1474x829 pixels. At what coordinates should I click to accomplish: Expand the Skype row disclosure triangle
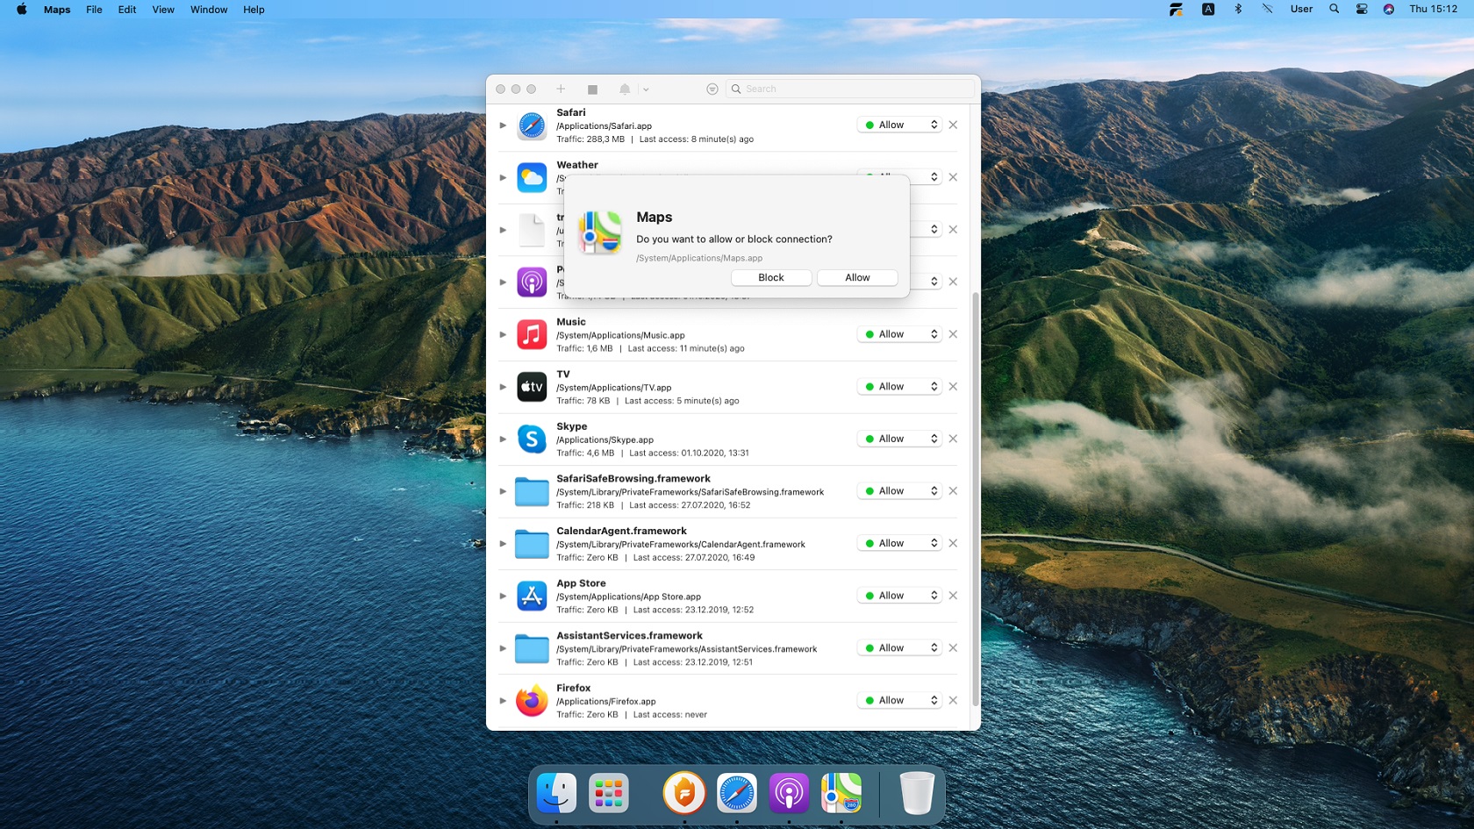[x=503, y=439]
